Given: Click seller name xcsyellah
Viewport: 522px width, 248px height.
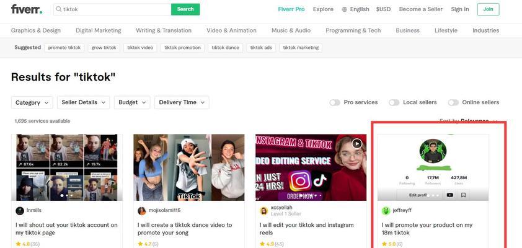Looking at the screenshot, I should (x=281, y=207).
